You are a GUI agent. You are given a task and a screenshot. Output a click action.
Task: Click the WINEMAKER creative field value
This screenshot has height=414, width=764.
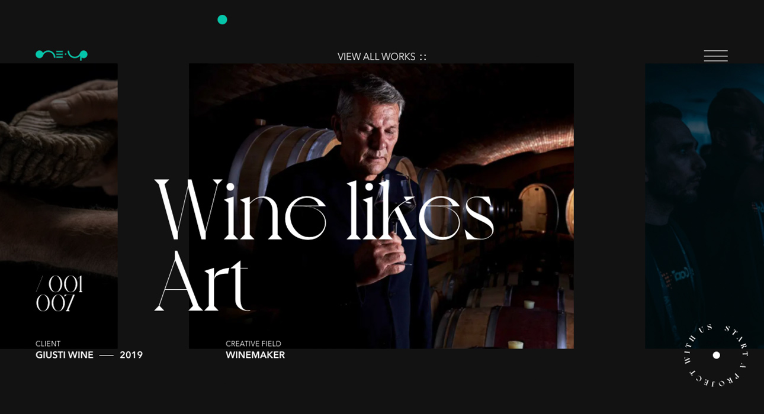[255, 355]
